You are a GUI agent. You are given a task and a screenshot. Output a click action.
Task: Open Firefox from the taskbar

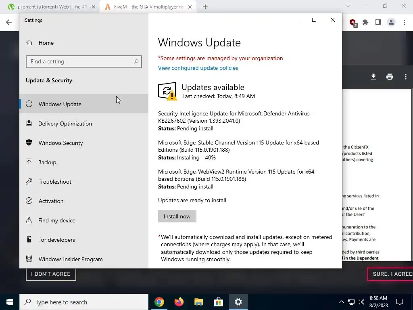tap(179, 302)
